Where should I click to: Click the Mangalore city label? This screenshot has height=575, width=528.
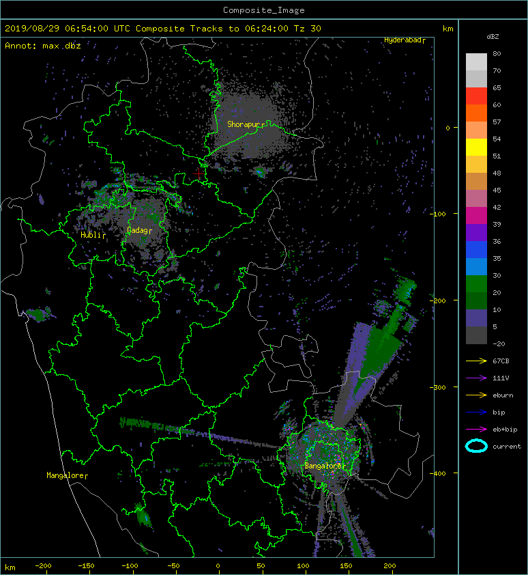65,475
